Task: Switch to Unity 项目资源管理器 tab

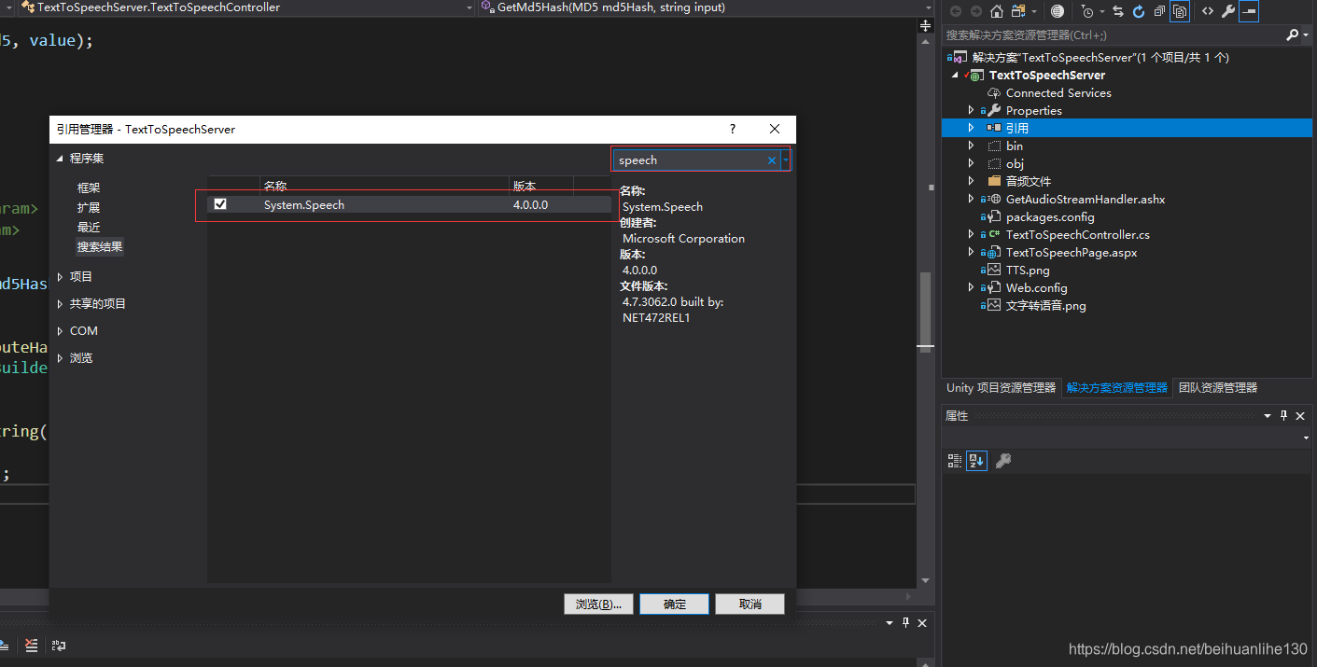Action: click(1001, 387)
